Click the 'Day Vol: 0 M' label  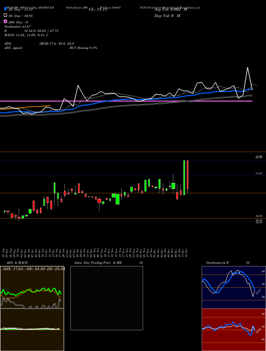click(167, 15)
